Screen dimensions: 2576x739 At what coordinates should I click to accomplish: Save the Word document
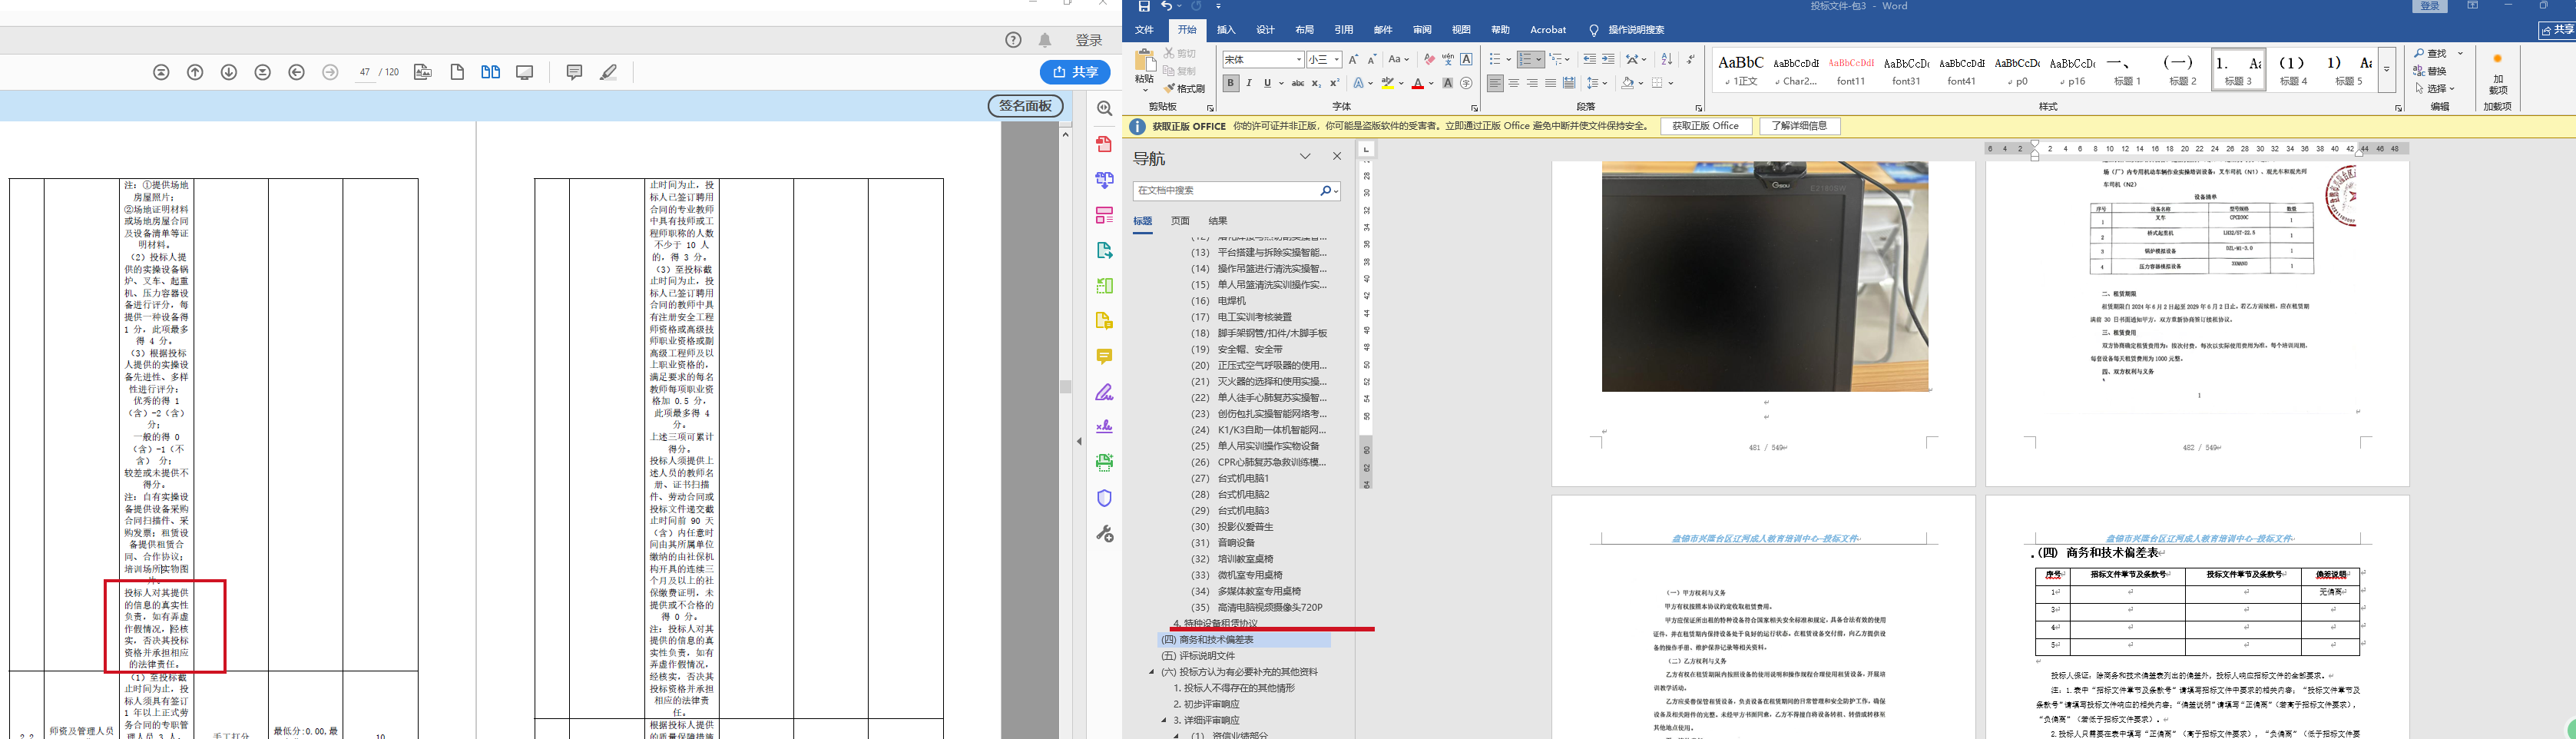click(x=1144, y=7)
